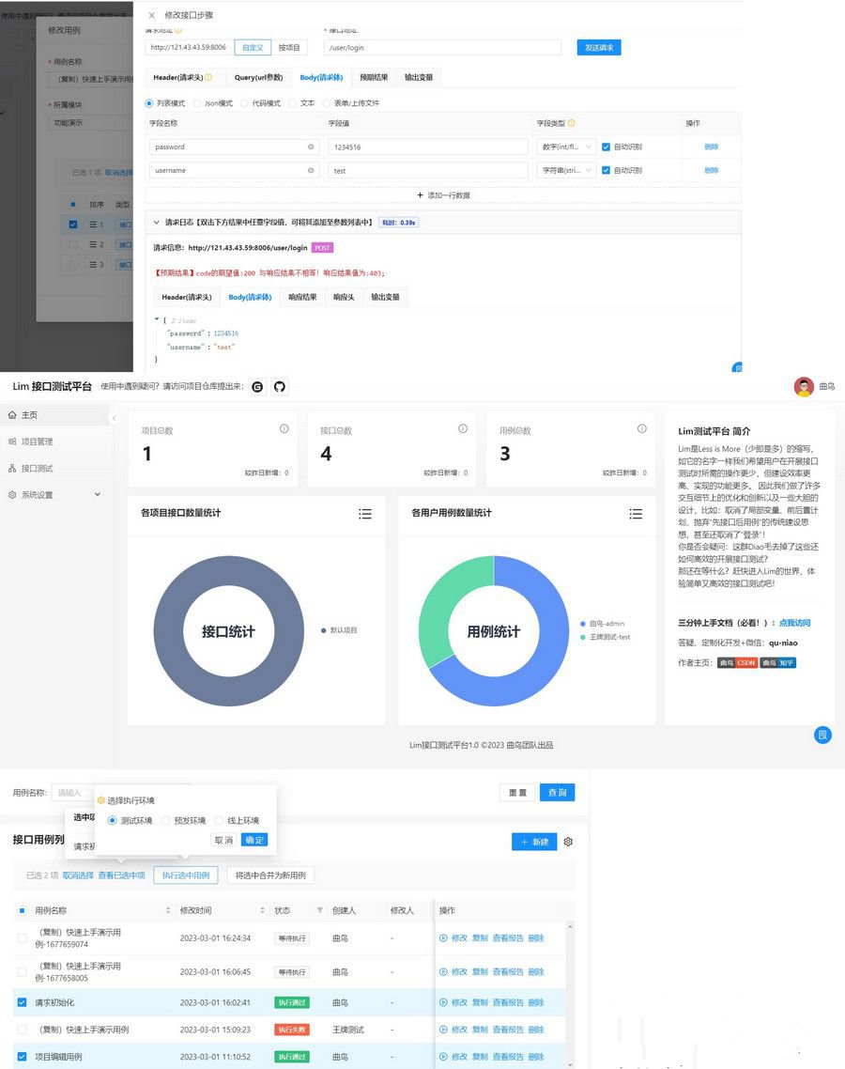Open menu icon on 各项目接口数量统计 chart
The image size is (845, 1069).
[x=365, y=514]
